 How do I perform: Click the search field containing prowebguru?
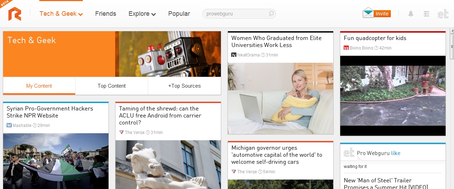pyautogui.click(x=235, y=14)
